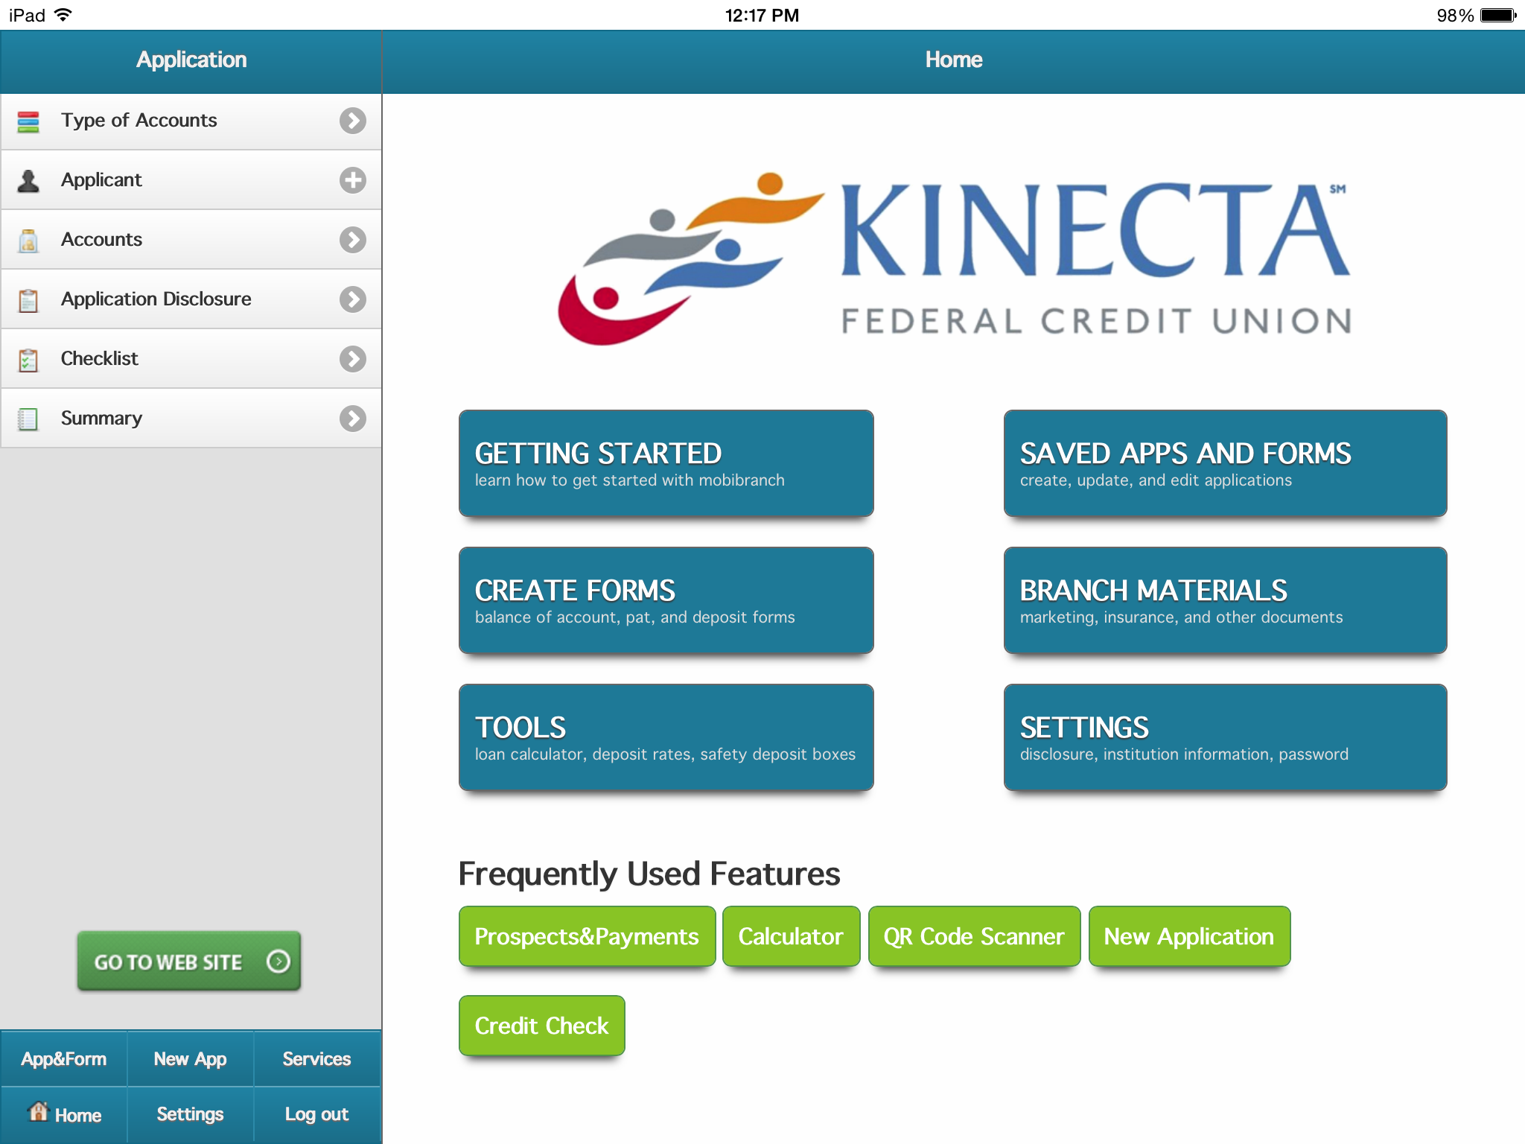Click the Type of Accounts stacked-bars icon
Image resolution: width=1525 pixels, height=1144 pixels.
28,121
